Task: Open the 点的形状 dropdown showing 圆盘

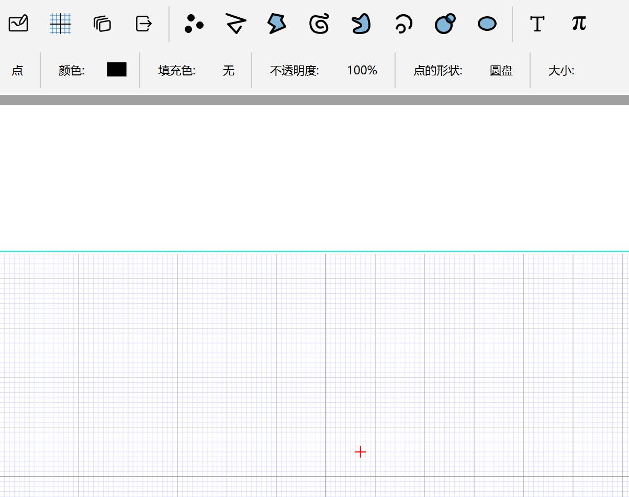Action: (501, 70)
